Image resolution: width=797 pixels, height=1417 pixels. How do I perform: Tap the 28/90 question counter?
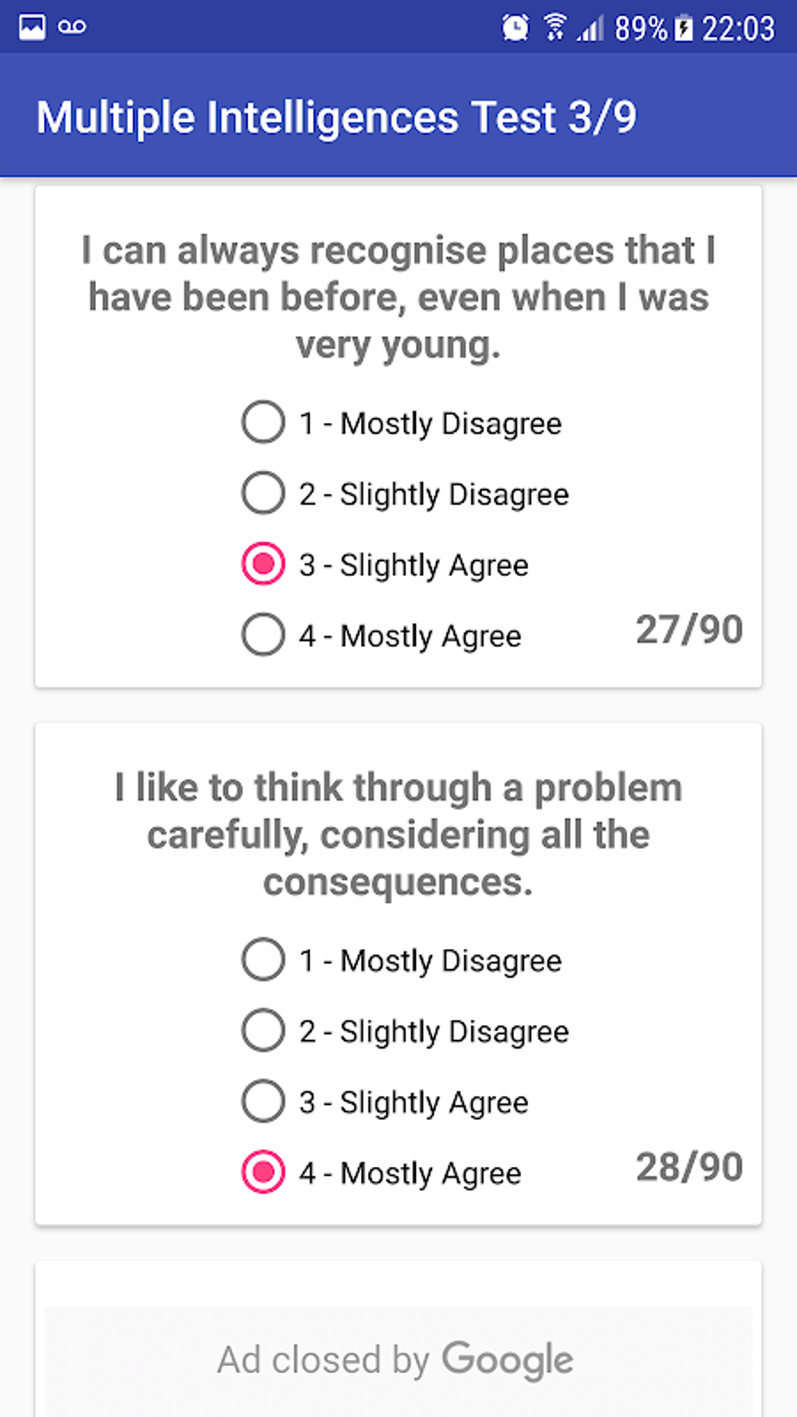point(688,1167)
